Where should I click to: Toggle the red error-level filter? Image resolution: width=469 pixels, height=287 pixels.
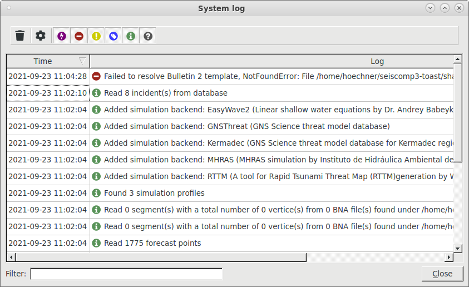click(79, 36)
